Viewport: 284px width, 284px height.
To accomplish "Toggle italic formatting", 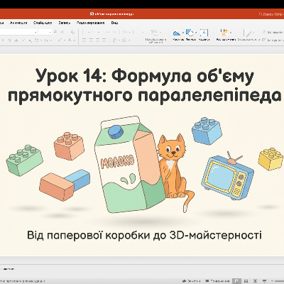I will (x=3, y=40).
